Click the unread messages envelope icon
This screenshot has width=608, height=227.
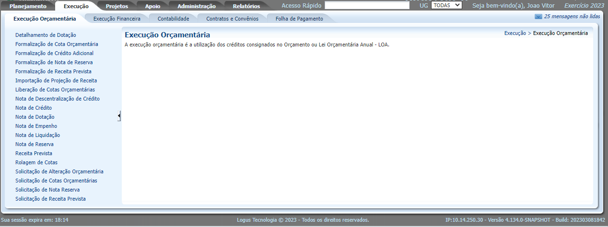tap(538, 16)
